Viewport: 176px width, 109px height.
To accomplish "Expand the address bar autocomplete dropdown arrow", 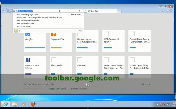I will [x=82, y=11].
